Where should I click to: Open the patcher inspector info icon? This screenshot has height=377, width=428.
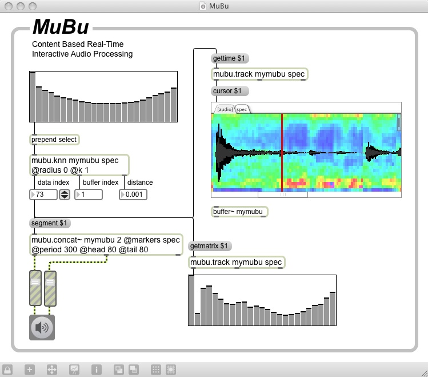tap(97, 370)
